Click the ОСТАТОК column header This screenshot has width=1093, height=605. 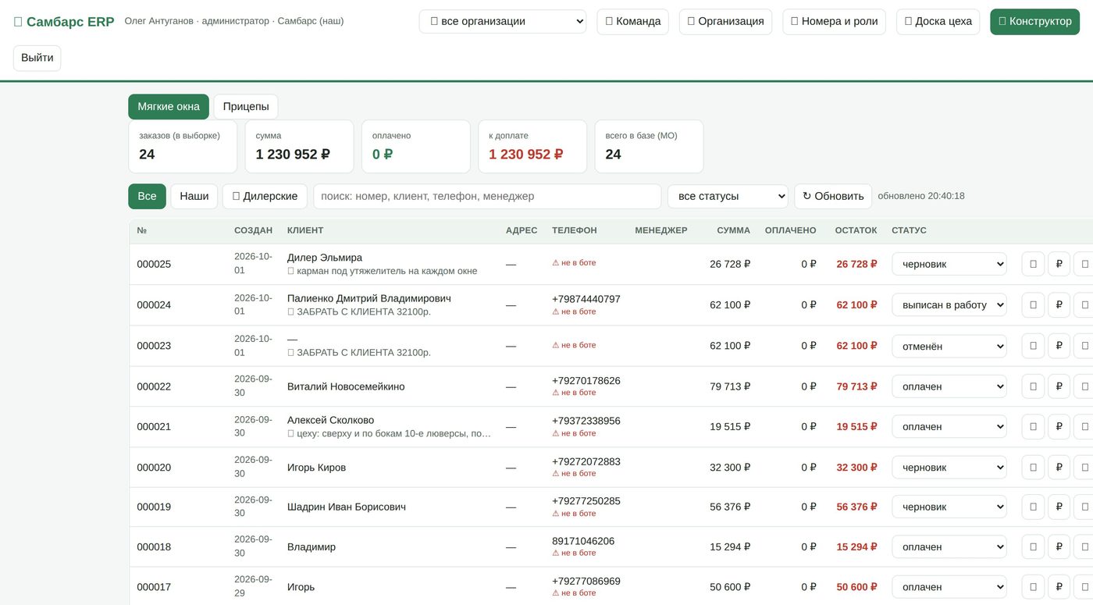[x=856, y=230]
